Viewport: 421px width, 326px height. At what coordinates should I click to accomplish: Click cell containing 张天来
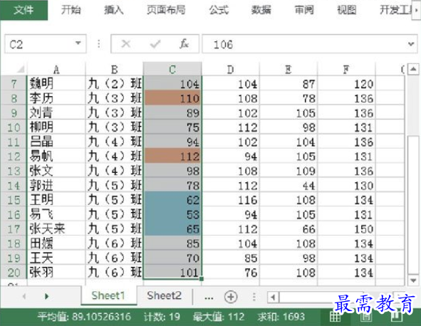tap(56, 229)
